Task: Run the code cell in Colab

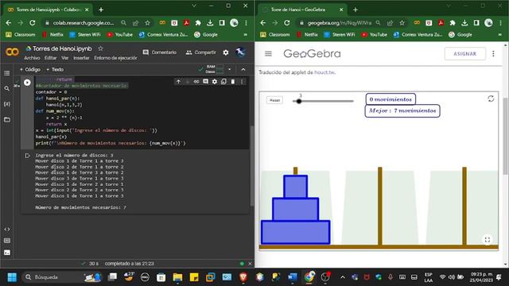Action: pyautogui.click(x=27, y=83)
